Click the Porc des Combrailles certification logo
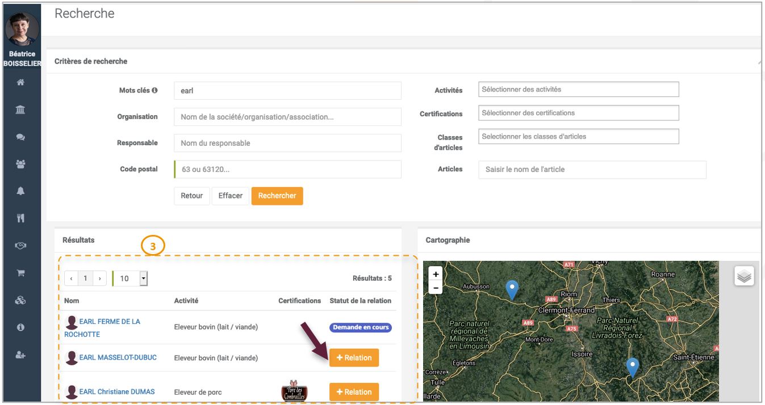The image size is (765, 405). (294, 391)
